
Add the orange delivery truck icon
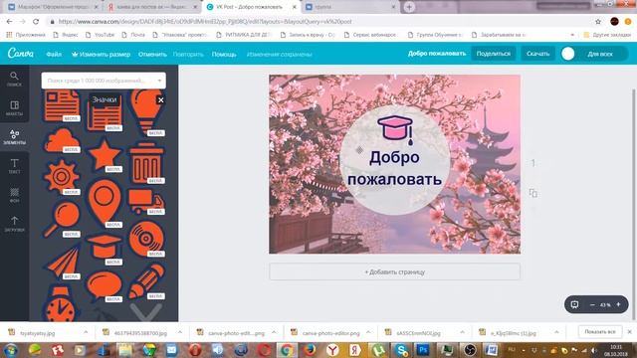pos(146,201)
